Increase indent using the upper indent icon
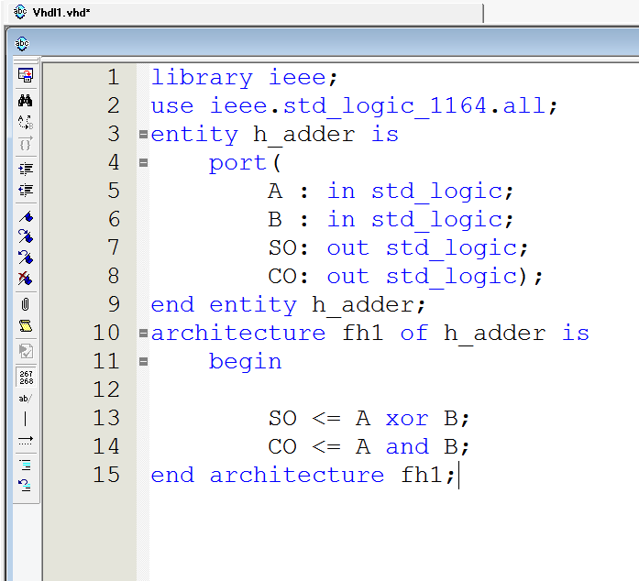The width and height of the screenshot is (639, 581). tap(26, 169)
